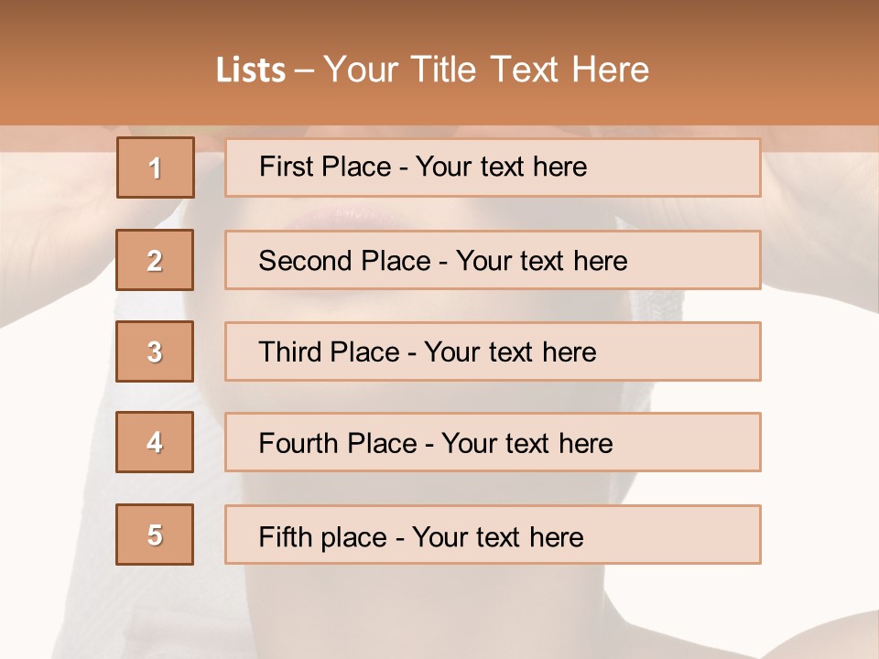Click the number 5 box
Screen dimensions: 879x659
coord(155,535)
